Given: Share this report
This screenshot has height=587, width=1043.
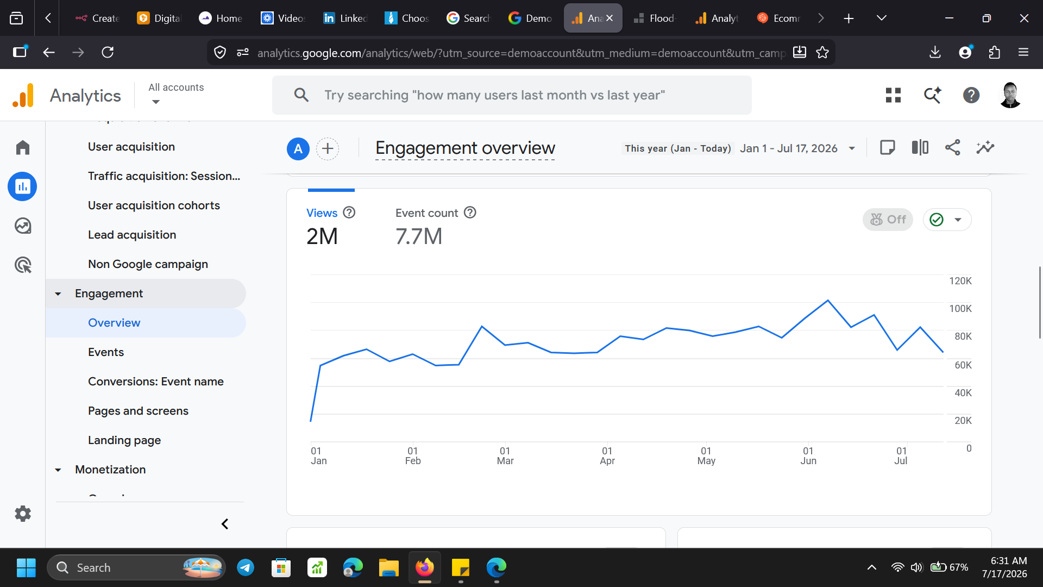Looking at the screenshot, I should tap(952, 147).
